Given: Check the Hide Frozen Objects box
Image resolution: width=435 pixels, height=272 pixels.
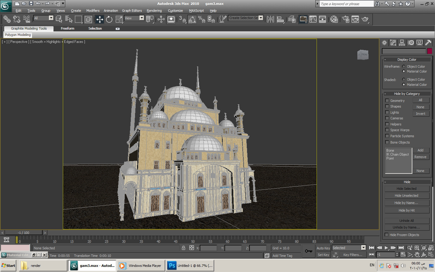Looking at the screenshot, I should coord(386,235).
